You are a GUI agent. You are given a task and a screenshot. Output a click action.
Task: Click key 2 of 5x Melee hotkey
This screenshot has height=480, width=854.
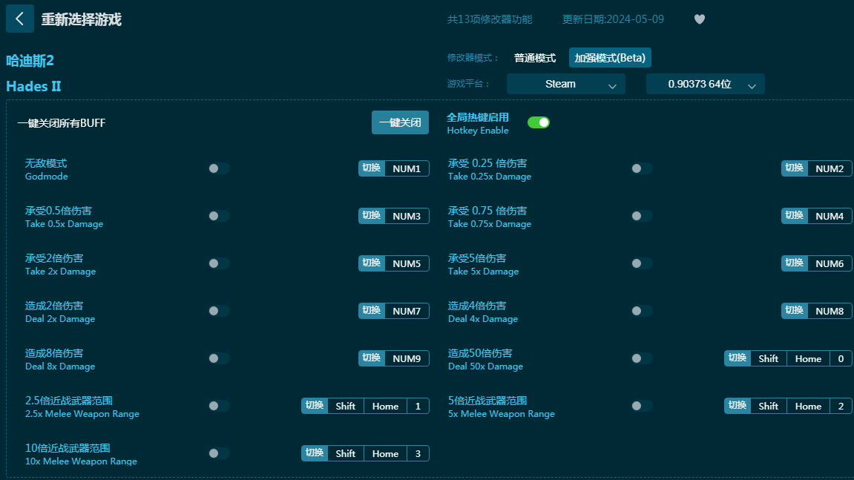tap(841, 406)
